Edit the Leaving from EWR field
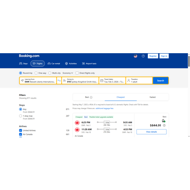The width and height of the screenshot is (190, 190). (38, 81)
